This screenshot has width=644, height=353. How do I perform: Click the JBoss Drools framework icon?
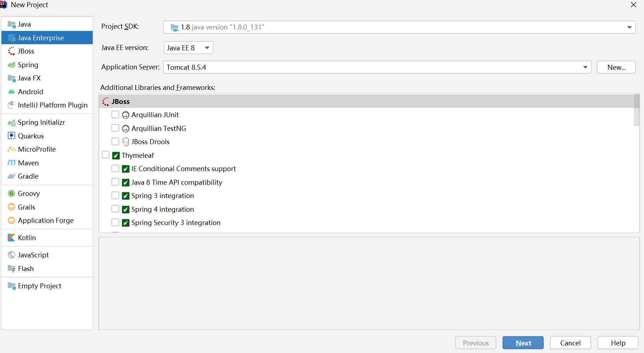pyautogui.click(x=126, y=142)
